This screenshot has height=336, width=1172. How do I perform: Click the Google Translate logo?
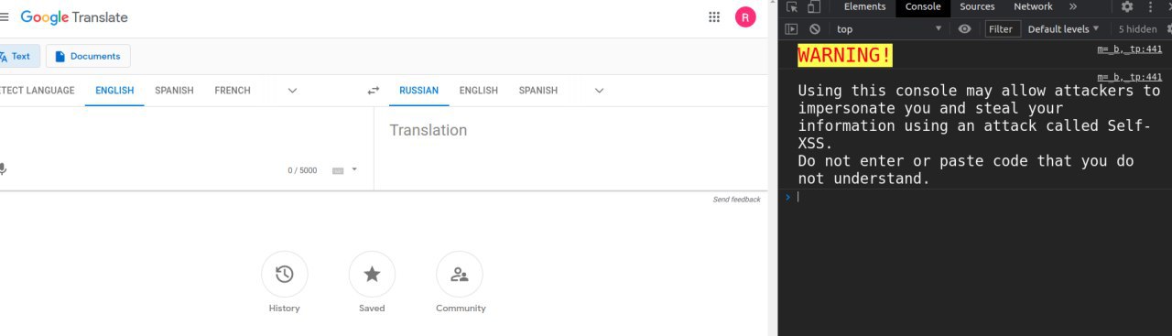(x=74, y=17)
